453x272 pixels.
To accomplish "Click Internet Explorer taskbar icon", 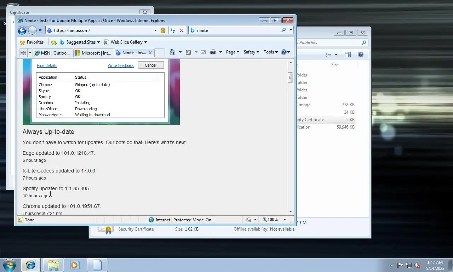I will click(30, 265).
